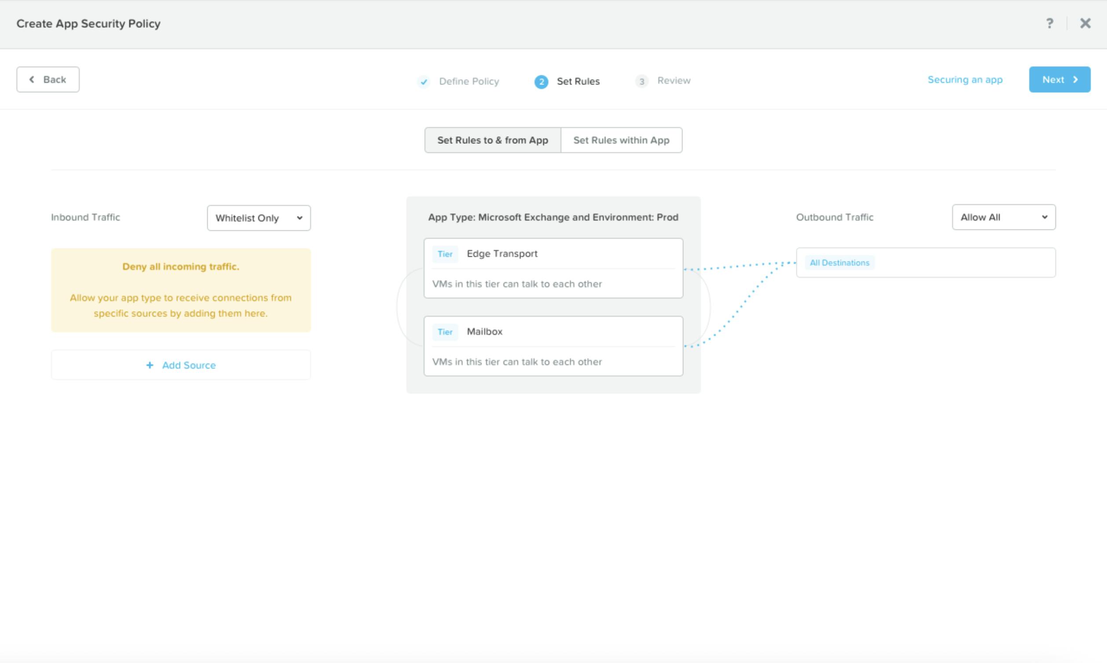Click the Tier badge for Edge Transport
This screenshot has height=663, width=1107.
445,254
